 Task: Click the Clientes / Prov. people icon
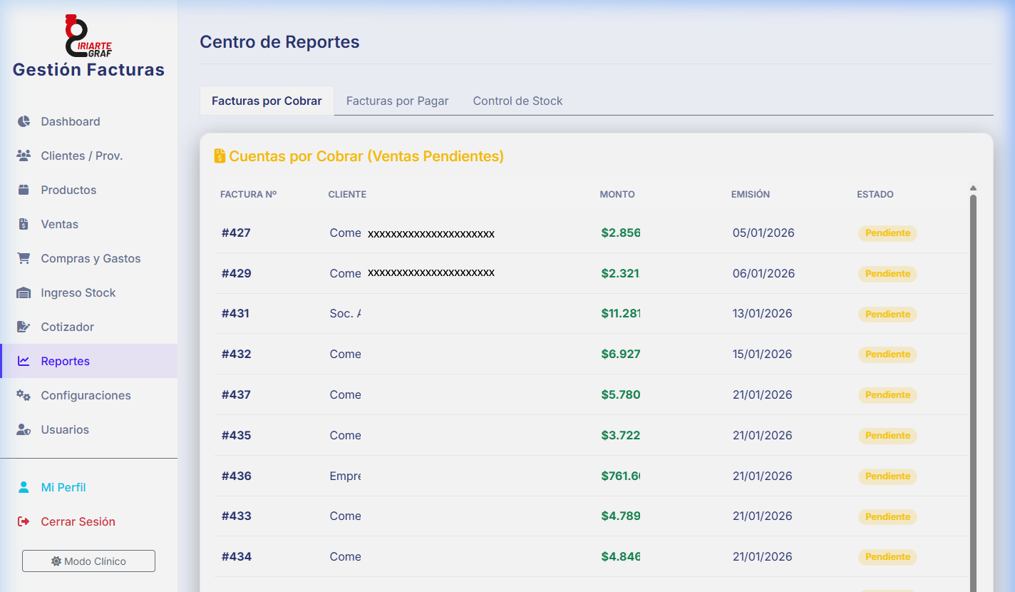24,155
